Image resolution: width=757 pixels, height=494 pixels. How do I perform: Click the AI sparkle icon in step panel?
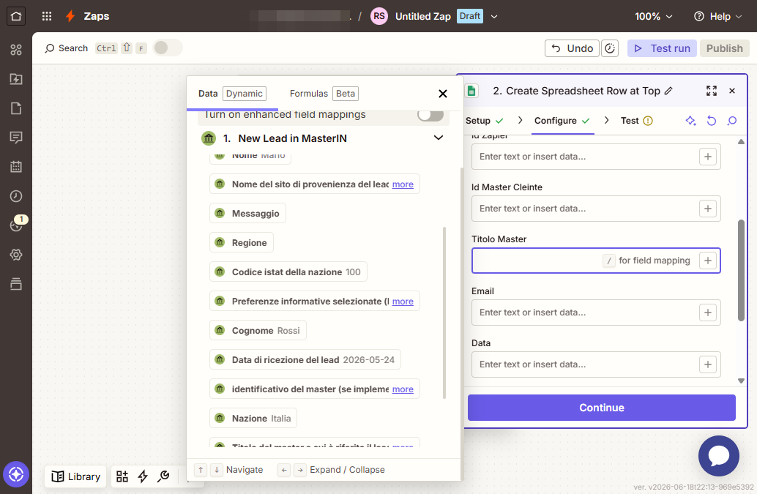[x=690, y=121]
